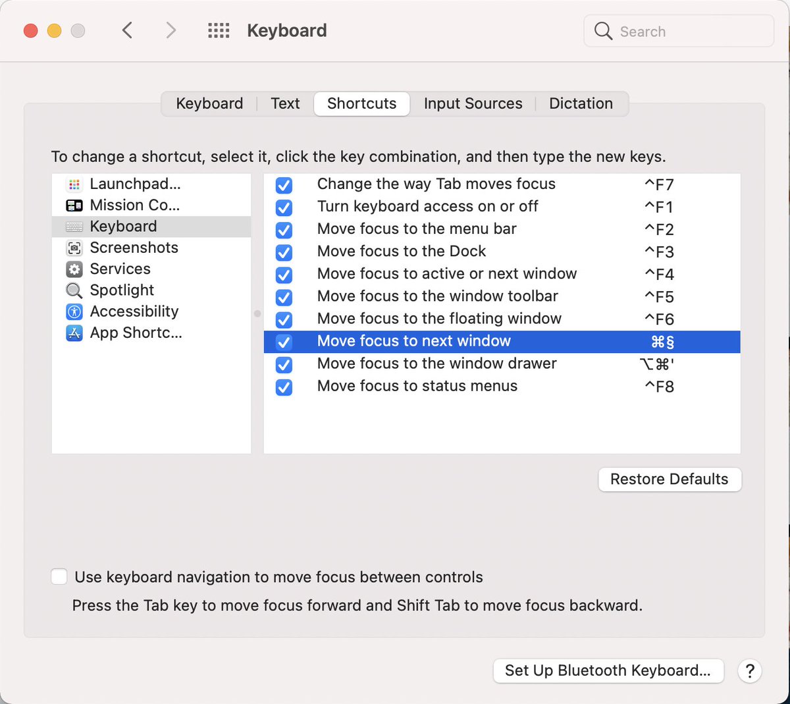Uncheck Change the way Tab moves focus
The image size is (790, 704).
click(x=284, y=185)
